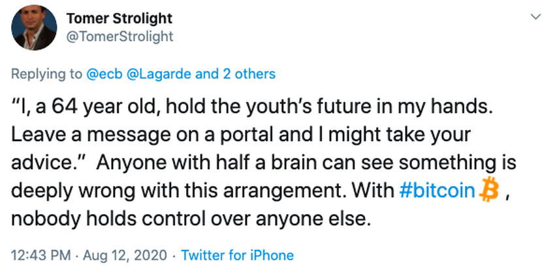
Task: Follow the #bitcoin hashtag
Action: coord(437,191)
